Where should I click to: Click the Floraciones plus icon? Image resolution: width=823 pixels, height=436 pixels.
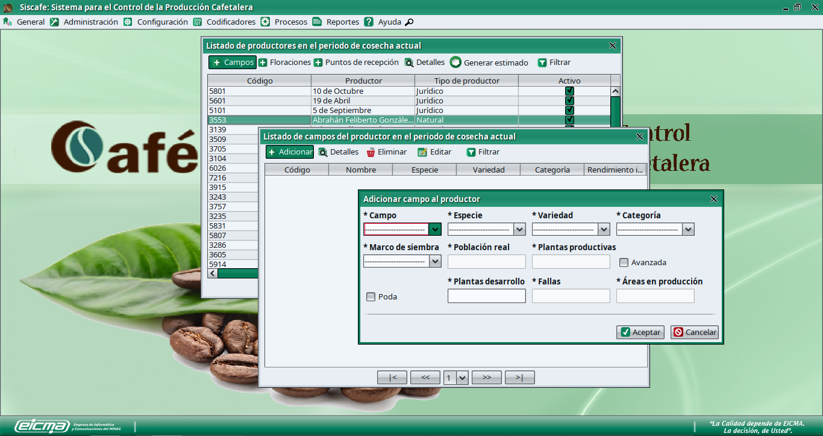coord(263,63)
